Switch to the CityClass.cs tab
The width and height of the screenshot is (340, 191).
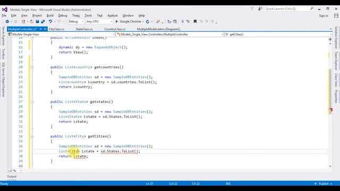56,29
